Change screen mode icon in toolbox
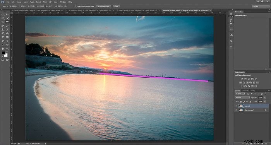 [x=7, y=60]
